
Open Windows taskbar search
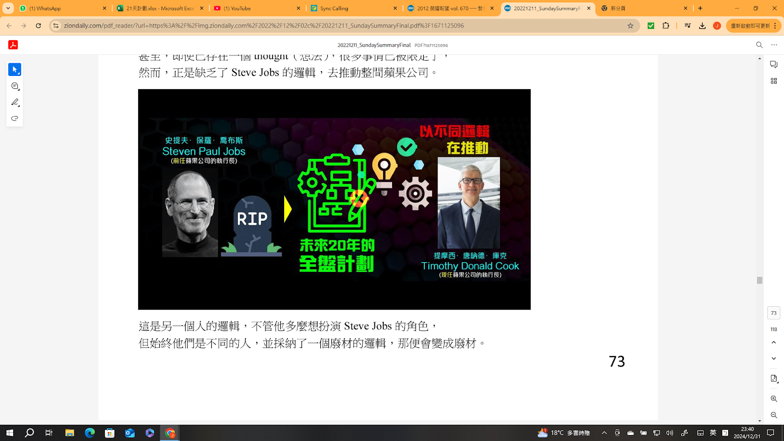click(x=29, y=433)
